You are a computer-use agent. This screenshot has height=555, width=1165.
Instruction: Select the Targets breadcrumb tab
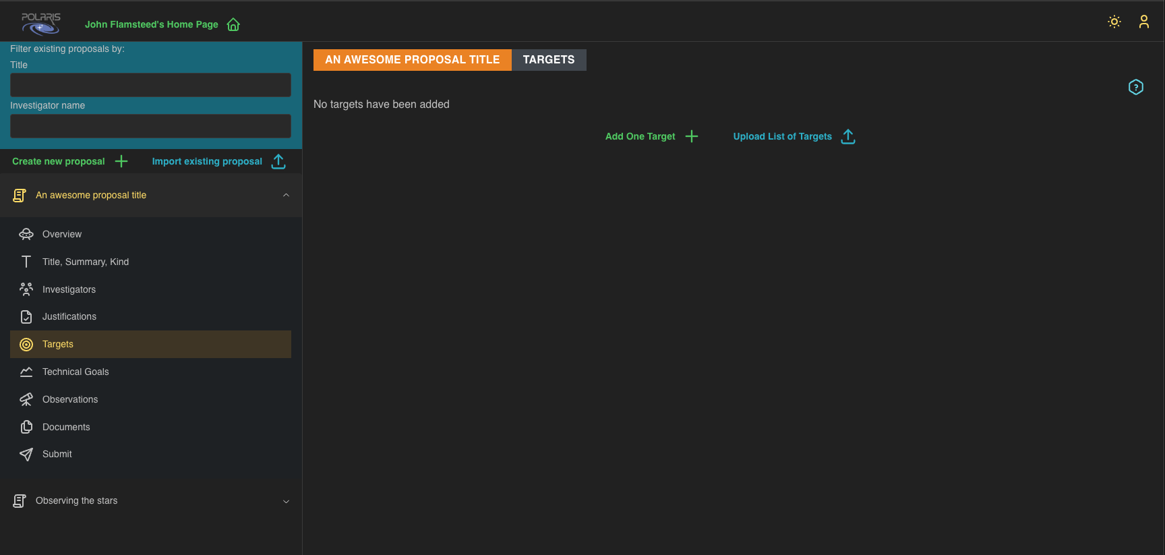pos(548,60)
